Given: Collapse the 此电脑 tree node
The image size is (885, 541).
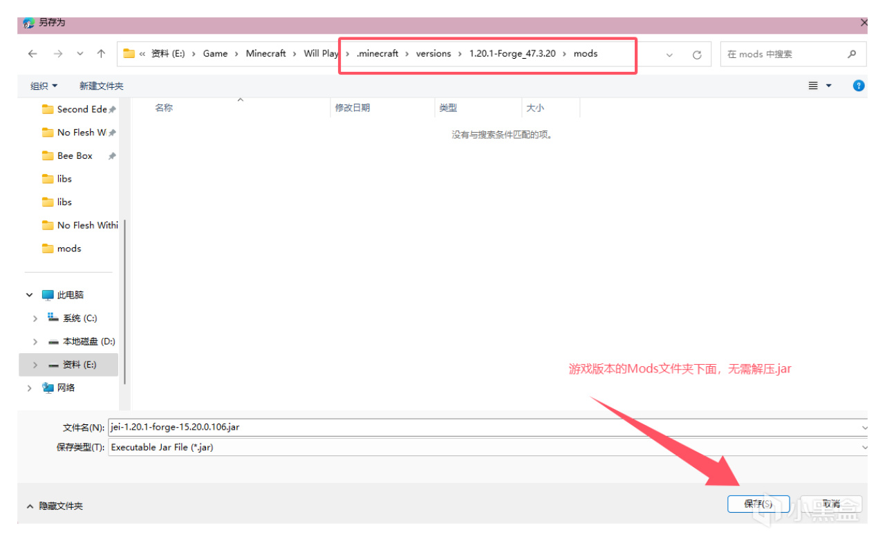Looking at the screenshot, I should [30, 295].
